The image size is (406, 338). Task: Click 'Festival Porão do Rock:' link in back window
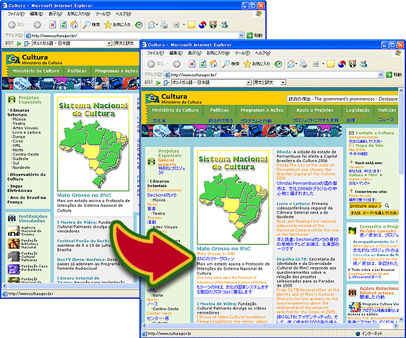[83, 241]
